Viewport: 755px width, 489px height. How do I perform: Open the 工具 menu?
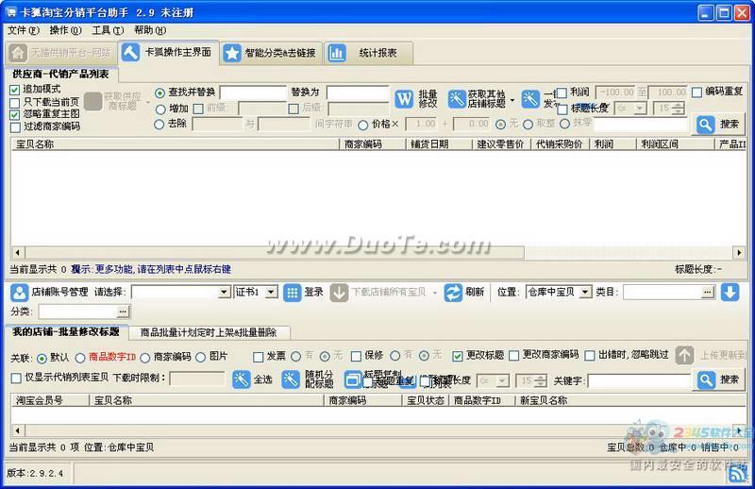pos(108,30)
